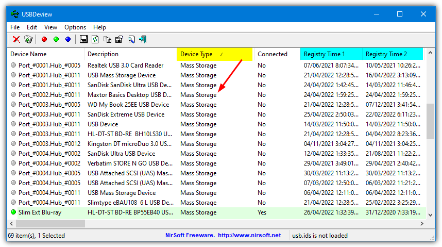Click registry time 31/12/2020 7:33:19
The height and width of the screenshot is (247, 442).
(x=393, y=212)
